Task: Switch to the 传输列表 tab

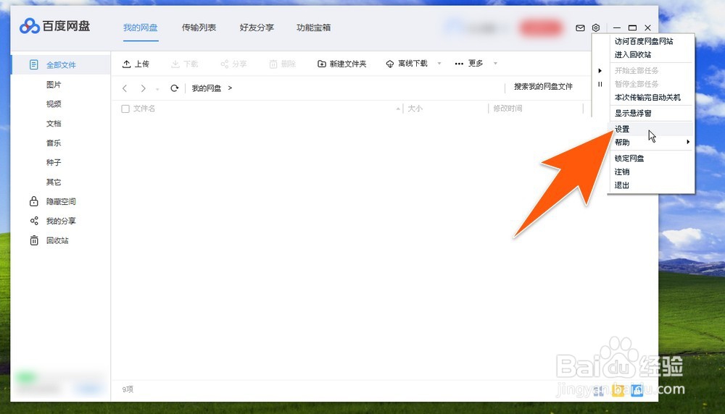Action: click(x=199, y=28)
